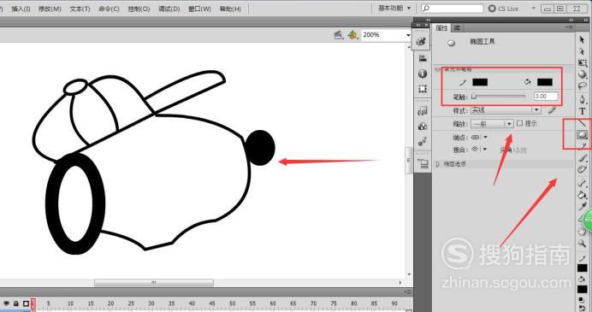Viewport: 592px width, 312px height.
Task: Open the 调试(D) menu
Action: click(x=169, y=9)
